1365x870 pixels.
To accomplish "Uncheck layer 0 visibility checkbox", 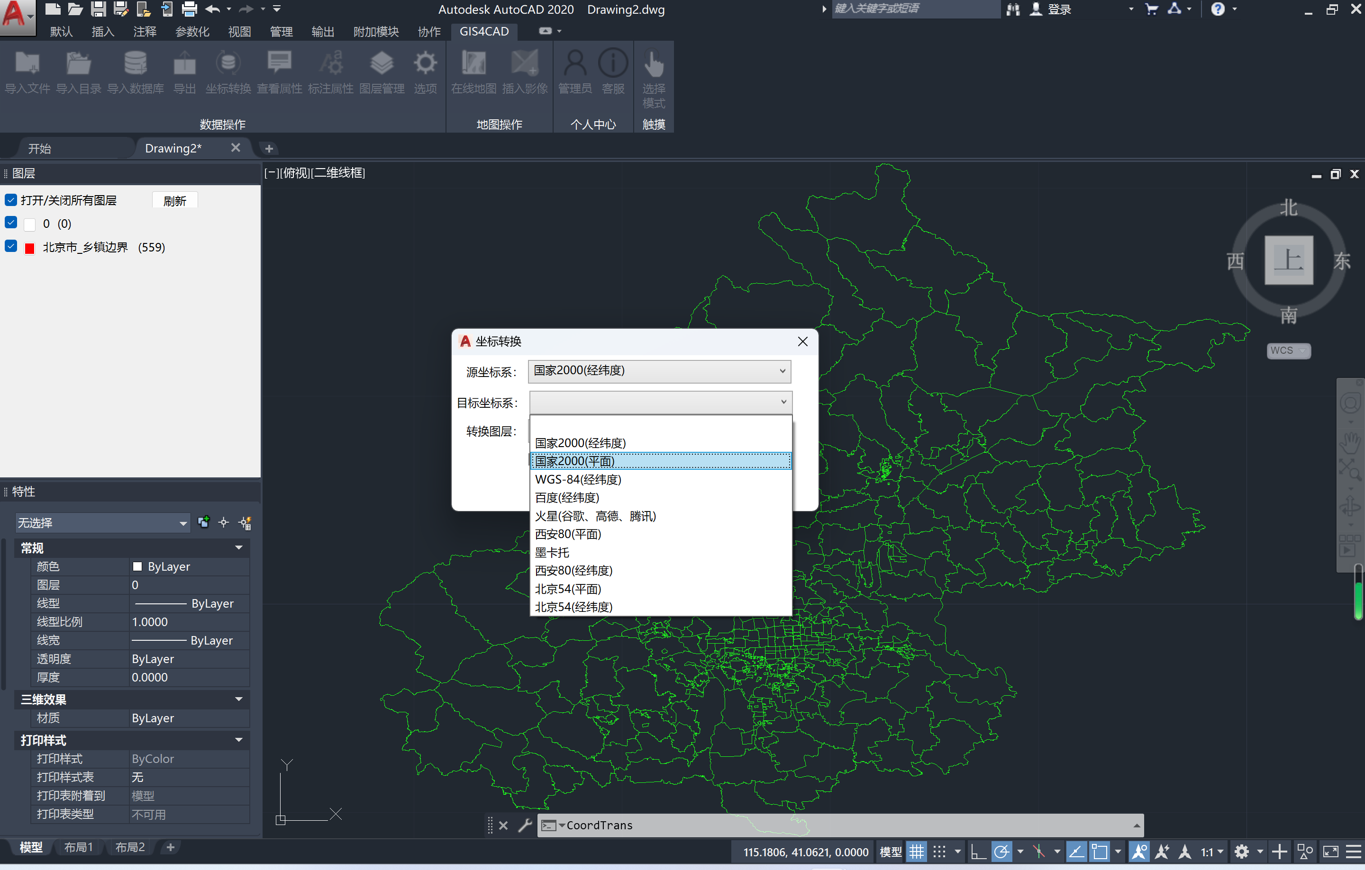I will [11, 223].
